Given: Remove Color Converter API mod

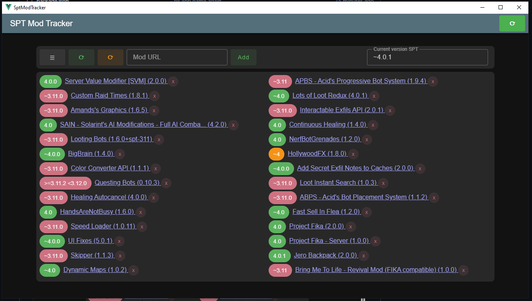Looking at the screenshot, I should pos(156,168).
